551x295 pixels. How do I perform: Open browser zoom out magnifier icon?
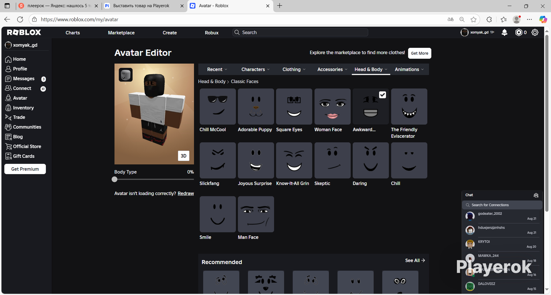(462, 19)
